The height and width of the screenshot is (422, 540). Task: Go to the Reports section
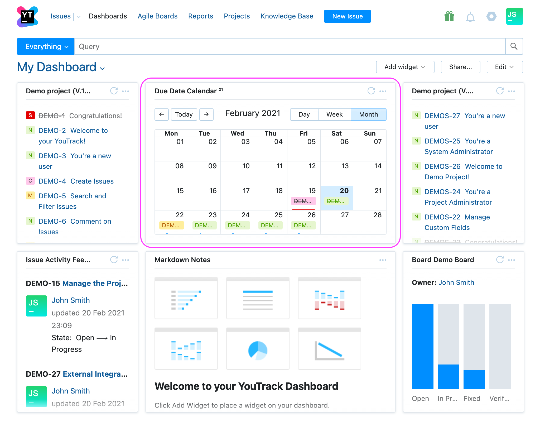[x=200, y=16]
